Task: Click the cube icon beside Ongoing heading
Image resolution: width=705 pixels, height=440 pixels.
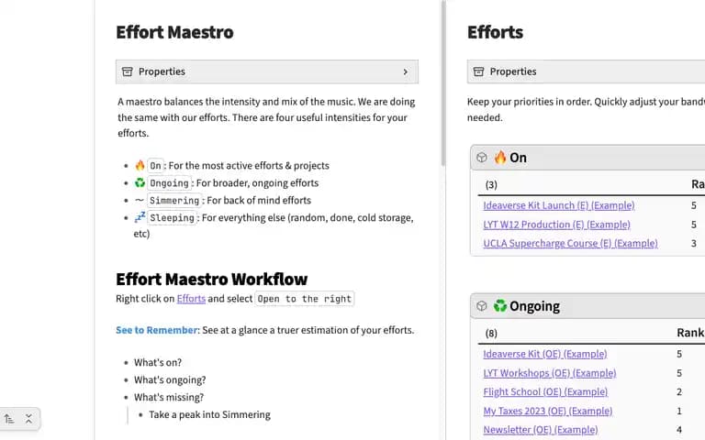Action: tap(482, 306)
